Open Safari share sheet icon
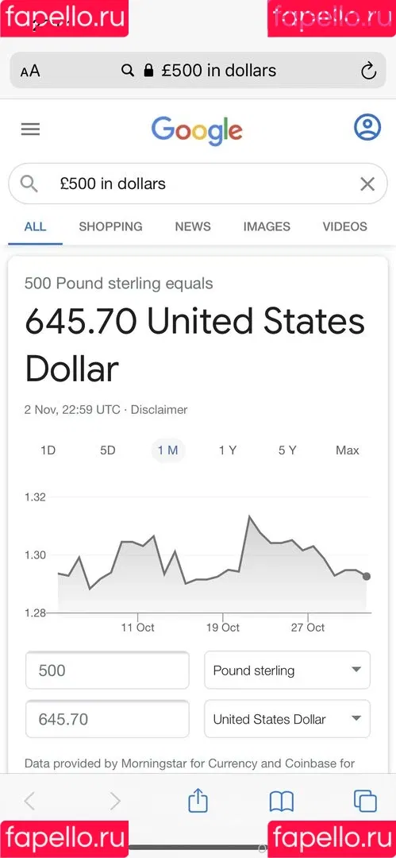This screenshot has height=858, width=396. tap(198, 801)
